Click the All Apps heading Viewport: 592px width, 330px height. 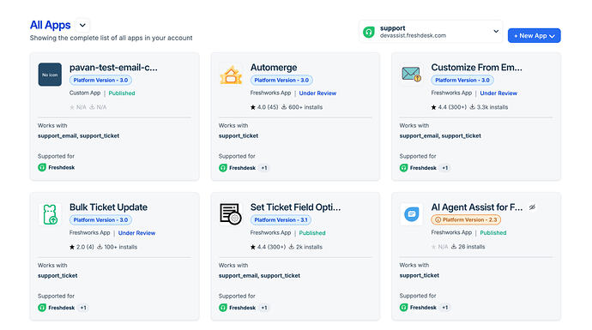(x=51, y=25)
